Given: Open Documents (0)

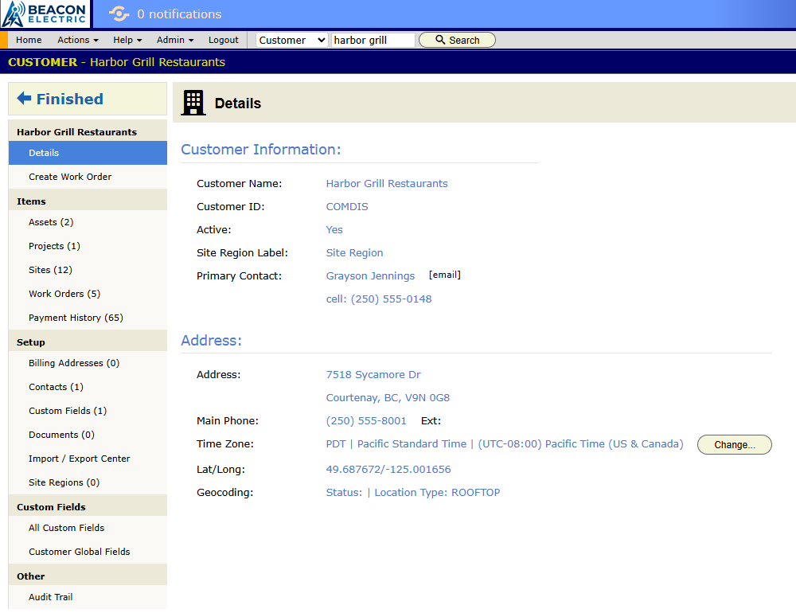Looking at the screenshot, I should pos(88,435).
